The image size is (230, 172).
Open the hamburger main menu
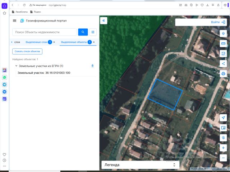coord(14,21)
